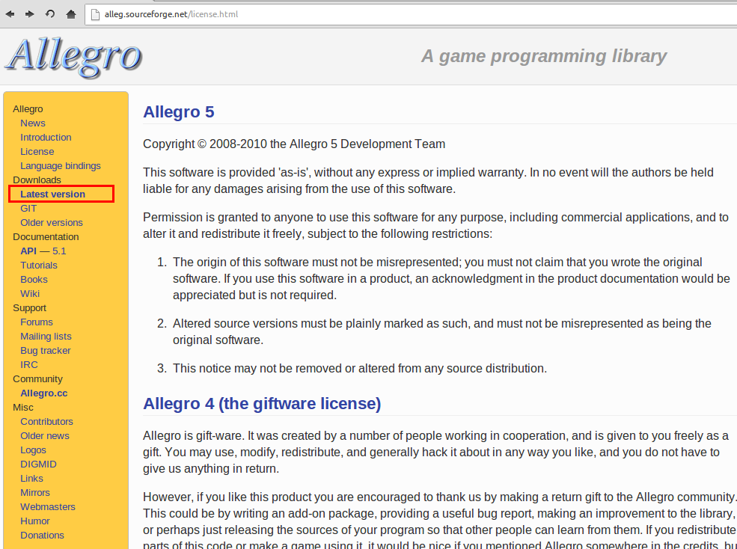The height and width of the screenshot is (549, 737).
Task: Open the Mailing lists link
Action: click(x=46, y=336)
